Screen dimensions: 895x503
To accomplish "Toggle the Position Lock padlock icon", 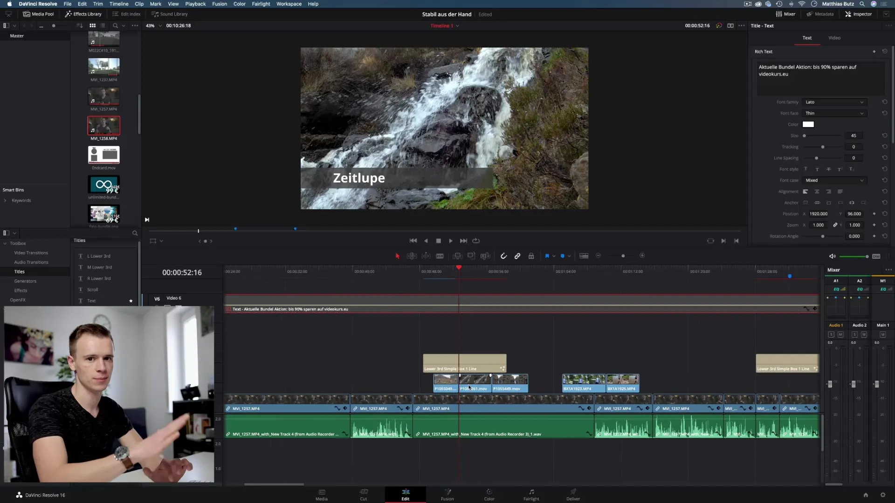I will (531, 256).
